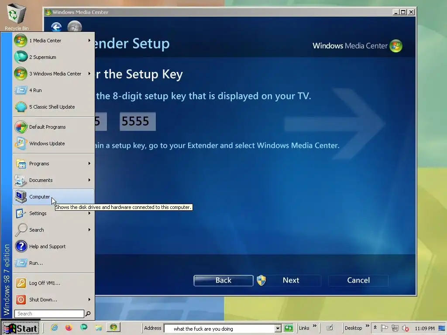Image resolution: width=447 pixels, height=335 pixels.
Task: Click the Media Center taskbar button
Action: tap(113, 327)
